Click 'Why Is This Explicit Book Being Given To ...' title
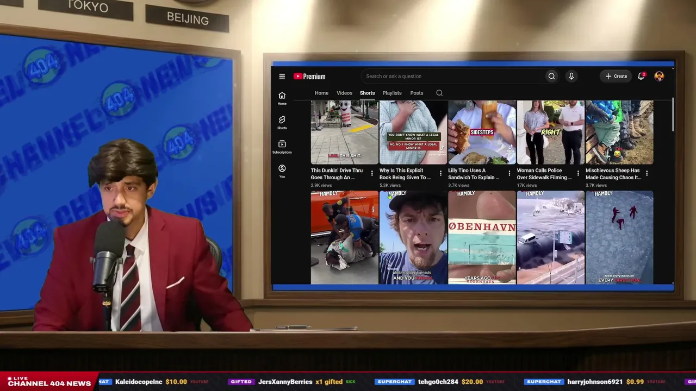This screenshot has width=696, height=391. coord(405,174)
